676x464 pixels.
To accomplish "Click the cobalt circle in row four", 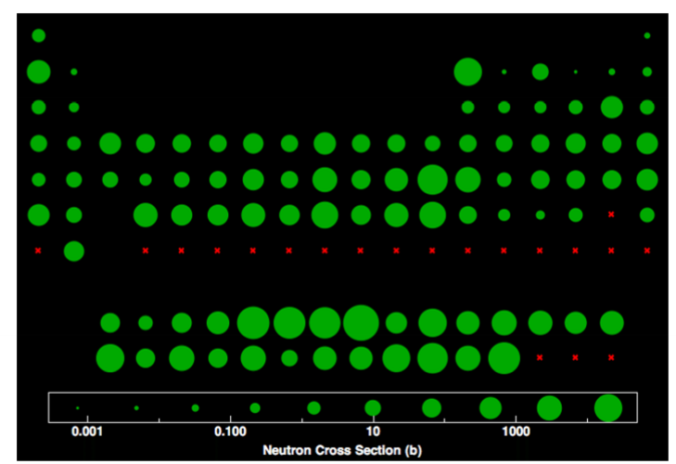I will (325, 143).
